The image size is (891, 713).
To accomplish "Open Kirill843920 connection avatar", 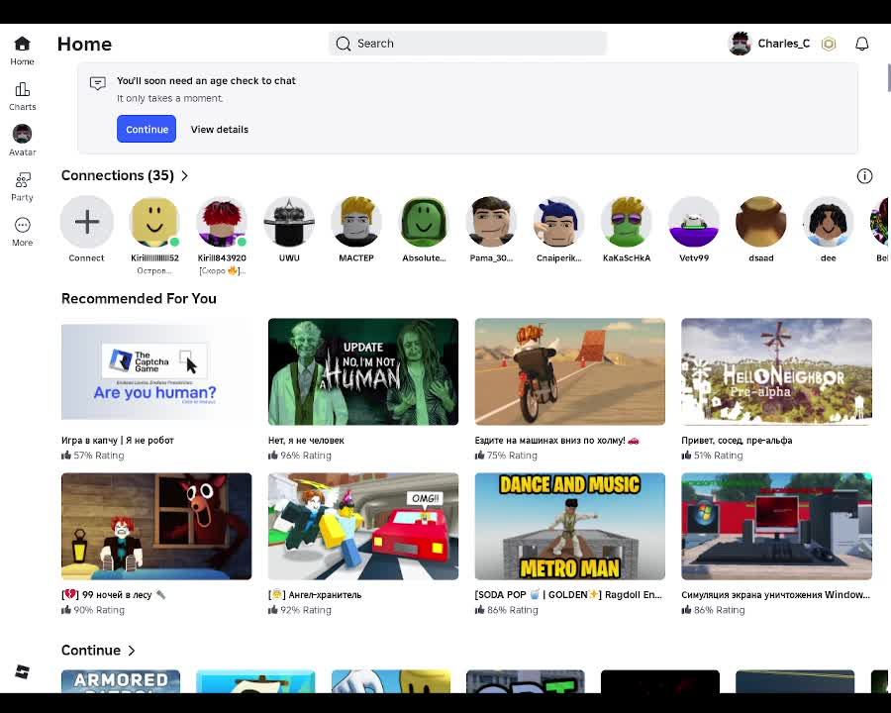I will (x=222, y=222).
